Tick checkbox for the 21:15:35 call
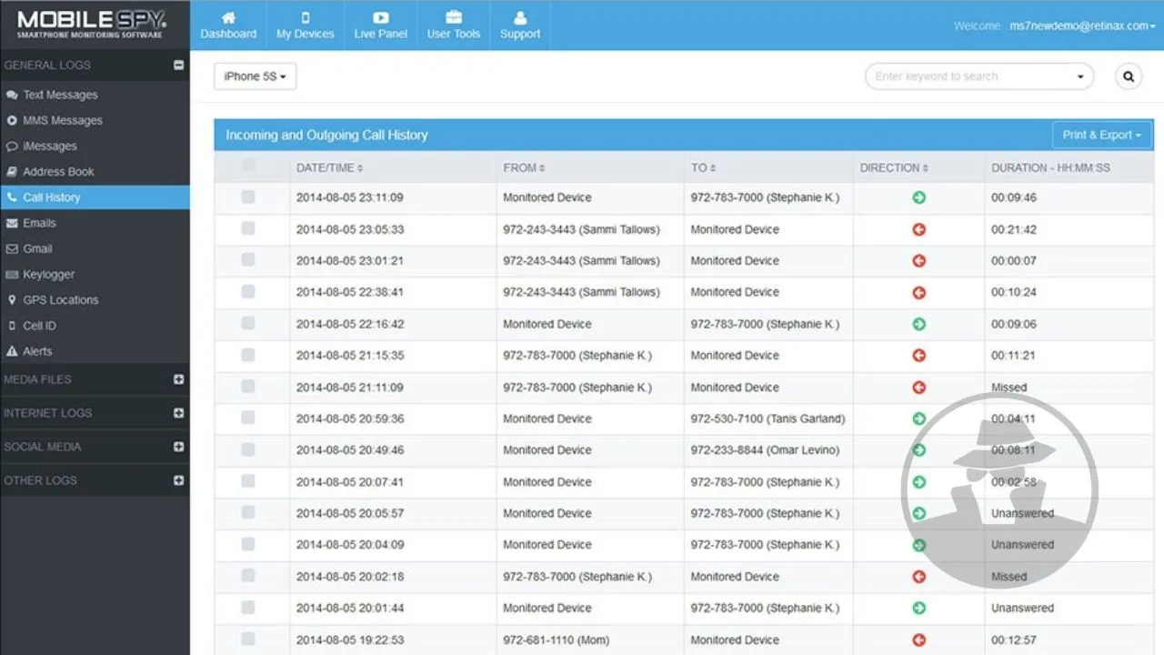Screen dimensions: 1164x655 click(x=248, y=354)
